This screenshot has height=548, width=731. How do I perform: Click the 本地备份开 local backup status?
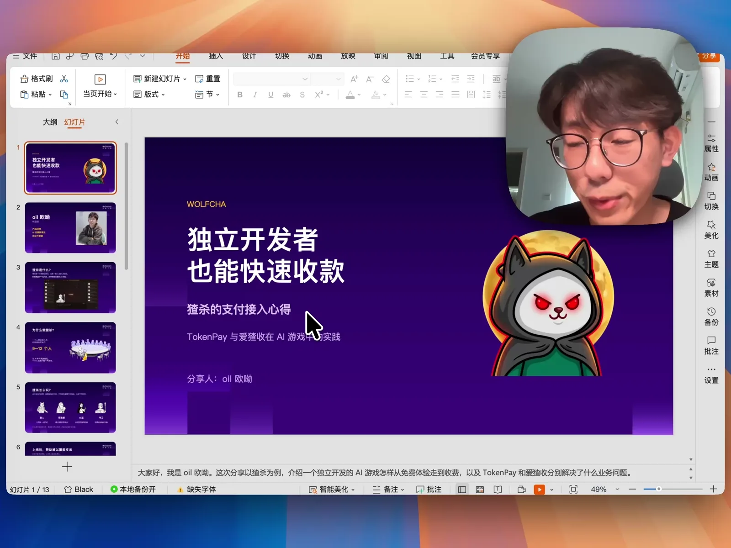coord(133,489)
